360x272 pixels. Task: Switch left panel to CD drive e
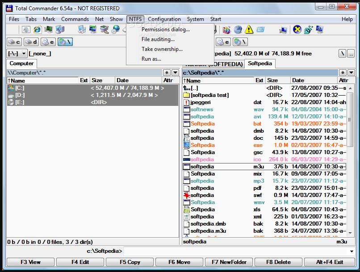point(48,42)
